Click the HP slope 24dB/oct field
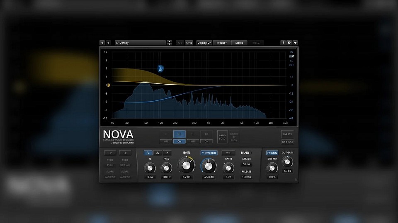 click(x=110, y=177)
